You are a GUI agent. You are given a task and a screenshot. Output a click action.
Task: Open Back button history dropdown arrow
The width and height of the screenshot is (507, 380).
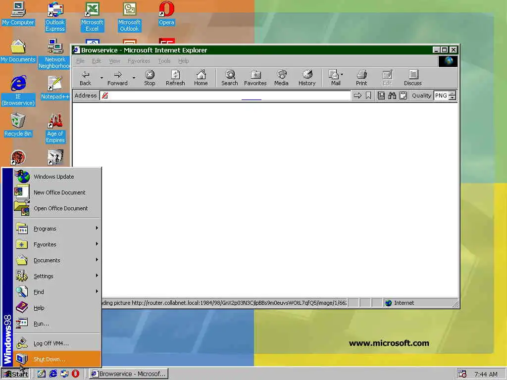click(x=101, y=78)
